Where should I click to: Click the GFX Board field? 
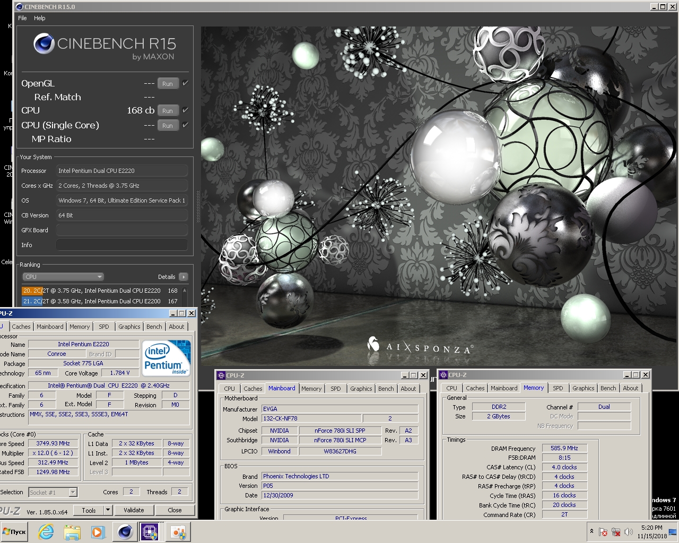[121, 230]
